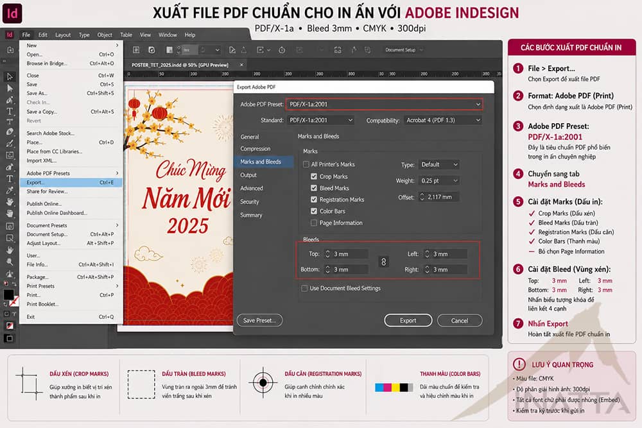Open the marks Type Default dropdown
Image resolution: width=642 pixels, height=428 pixels.
(x=439, y=164)
